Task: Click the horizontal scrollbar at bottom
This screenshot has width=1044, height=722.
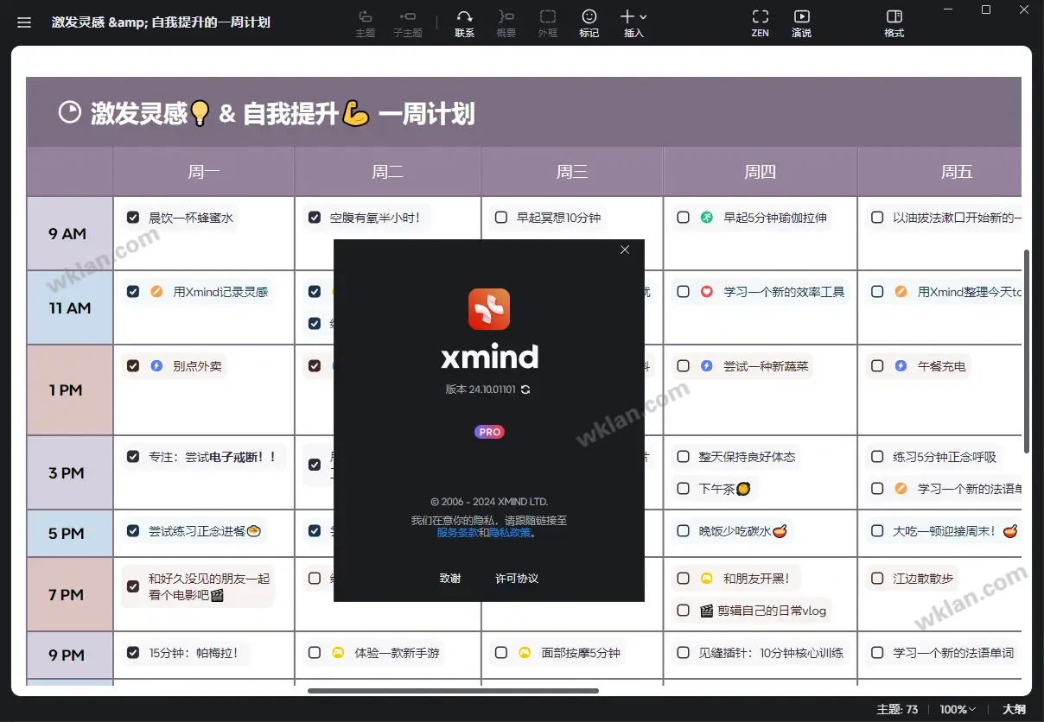Action: (x=453, y=691)
